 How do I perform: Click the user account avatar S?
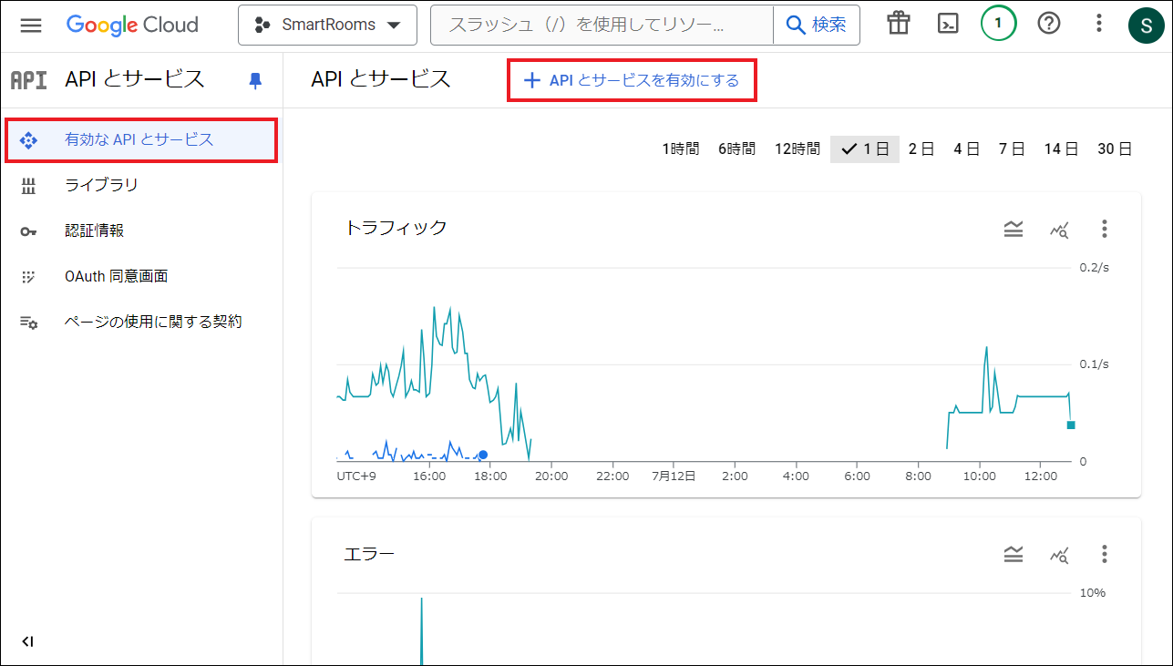tap(1146, 25)
